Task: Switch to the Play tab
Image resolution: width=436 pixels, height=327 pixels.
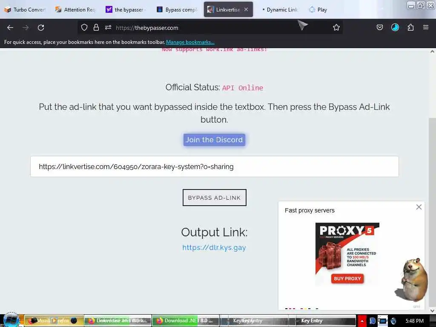Action: pos(318,9)
